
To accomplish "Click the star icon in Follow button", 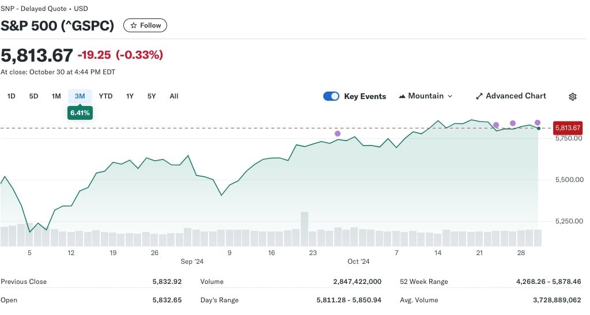I will click(134, 25).
